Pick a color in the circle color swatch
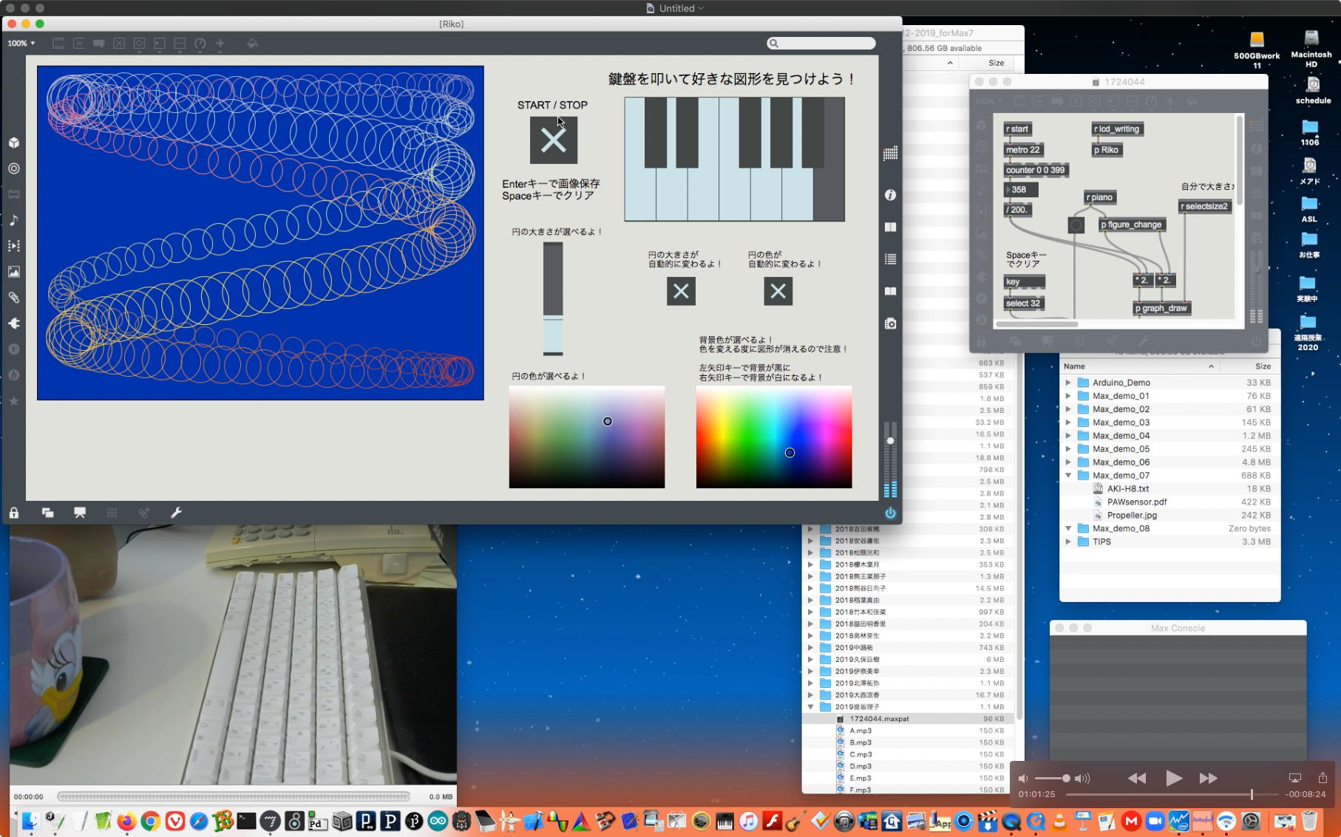Image resolution: width=1341 pixels, height=837 pixels. coord(587,437)
